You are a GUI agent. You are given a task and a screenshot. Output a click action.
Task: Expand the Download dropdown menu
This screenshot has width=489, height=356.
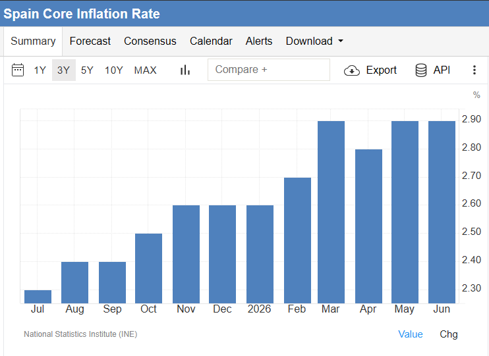click(314, 41)
